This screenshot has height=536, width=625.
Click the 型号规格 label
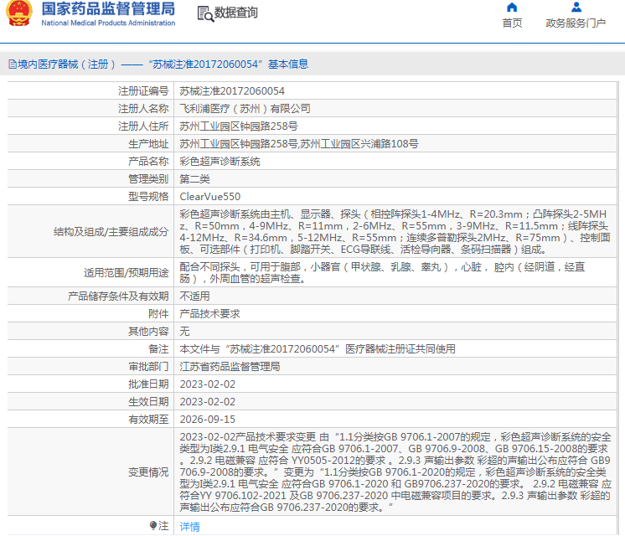(148, 197)
